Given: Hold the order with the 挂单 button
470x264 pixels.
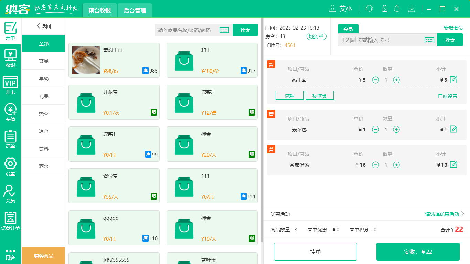Looking at the screenshot, I should 315,251.
